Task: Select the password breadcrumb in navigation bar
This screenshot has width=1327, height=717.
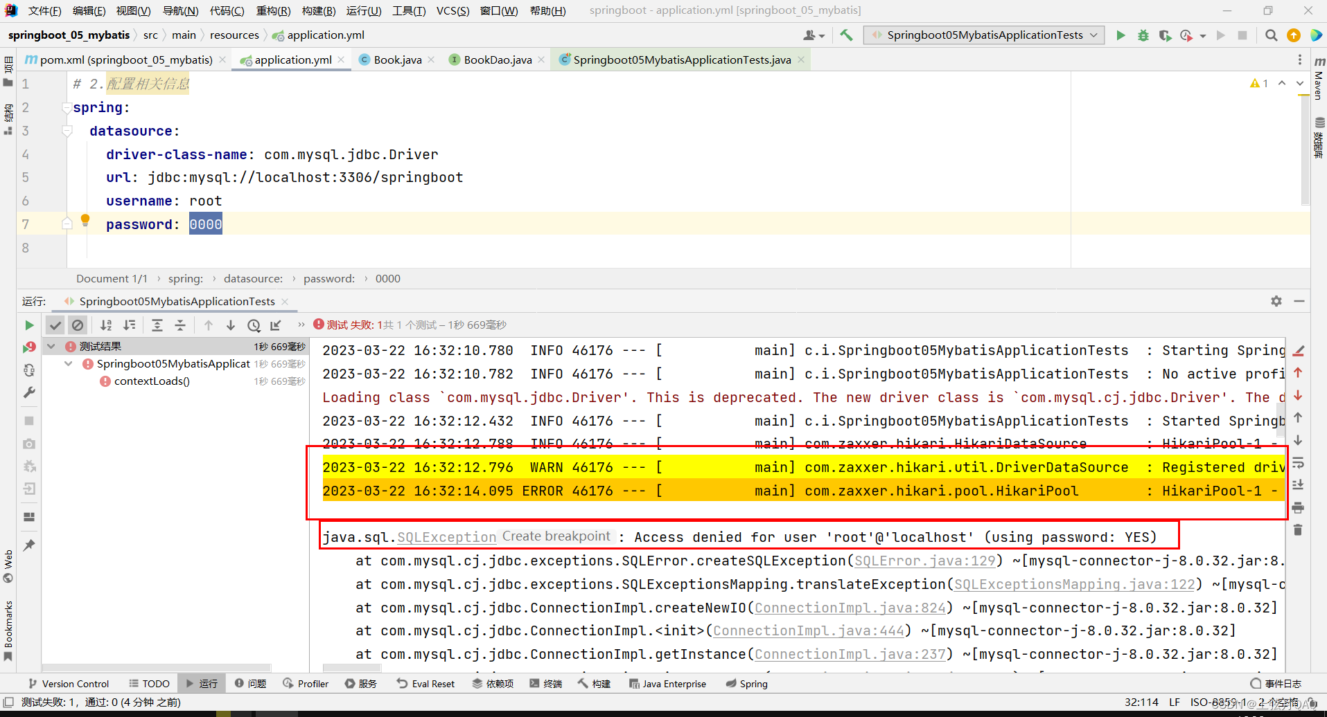Action: click(329, 278)
